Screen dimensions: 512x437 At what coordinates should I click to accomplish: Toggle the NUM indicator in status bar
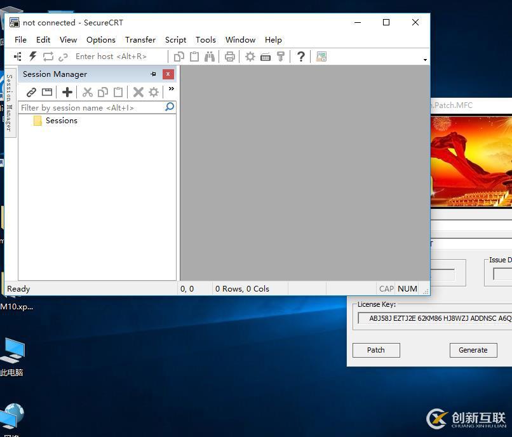click(407, 288)
